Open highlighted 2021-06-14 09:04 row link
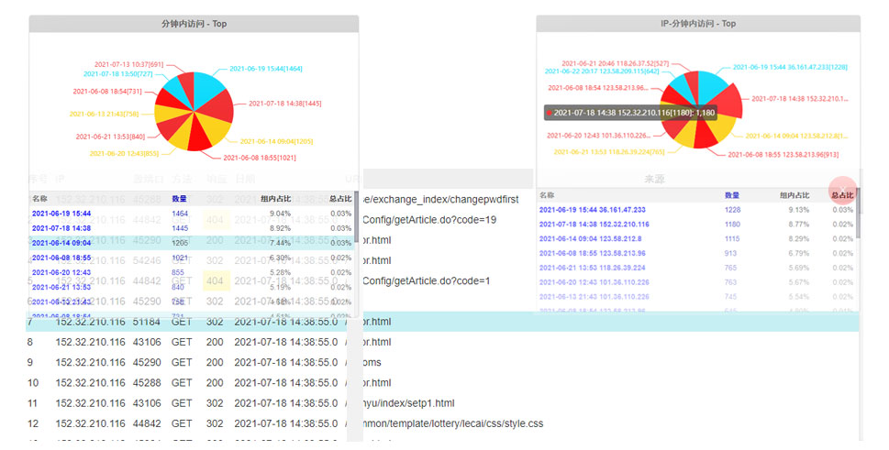The width and height of the screenshot is (889, 450). point(61,243)
